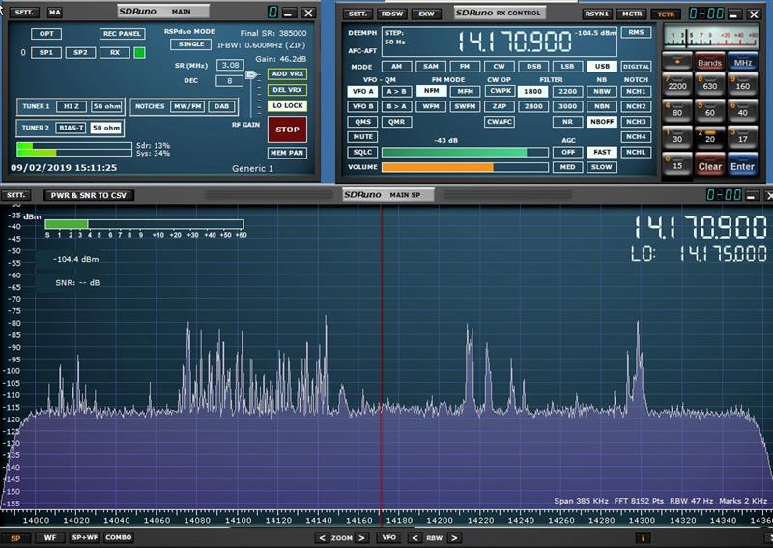The width and height of the screenshot is (773, 548).
Task: Select VFO B
Action: (x=363, y=106)
